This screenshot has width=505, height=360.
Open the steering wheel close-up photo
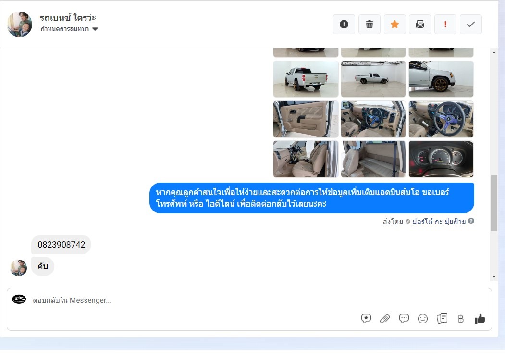[x=441, y=119]
